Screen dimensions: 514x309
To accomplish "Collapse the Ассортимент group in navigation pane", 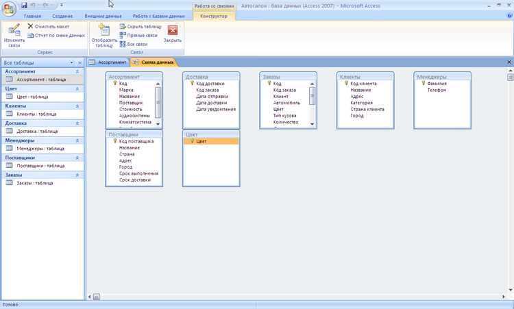I will point(77,71).
